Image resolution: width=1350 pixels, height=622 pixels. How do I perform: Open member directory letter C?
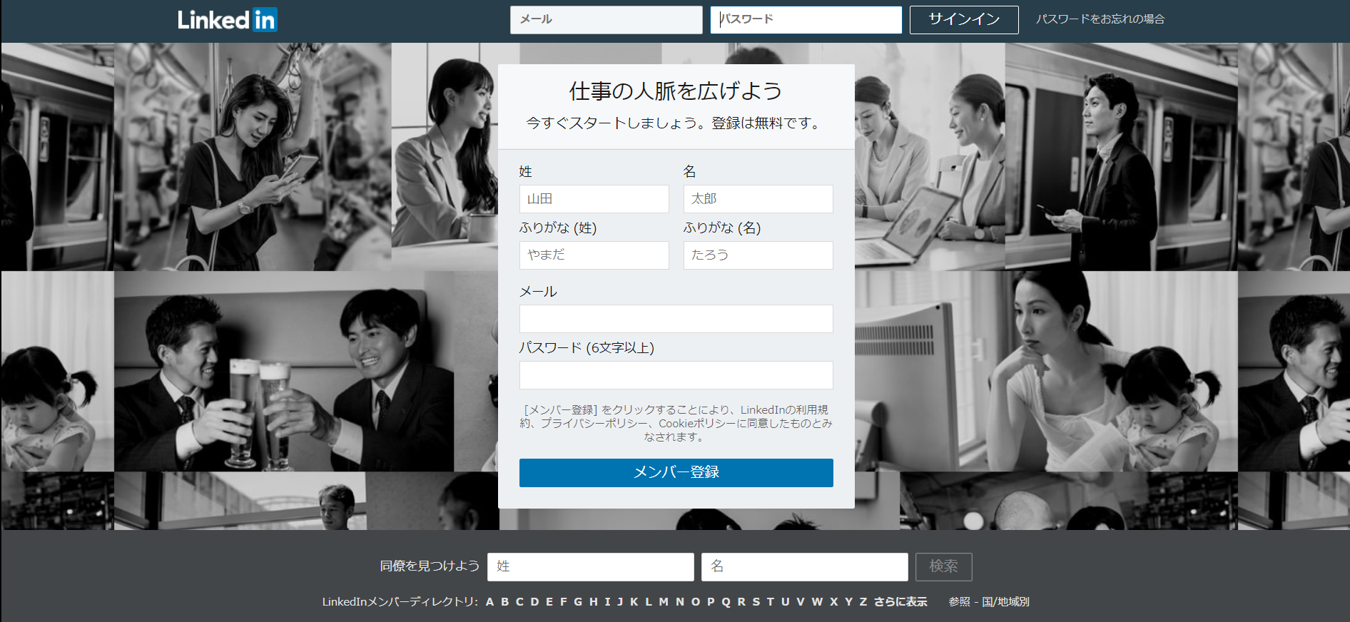pyautogui.click(x=519, y=602)
